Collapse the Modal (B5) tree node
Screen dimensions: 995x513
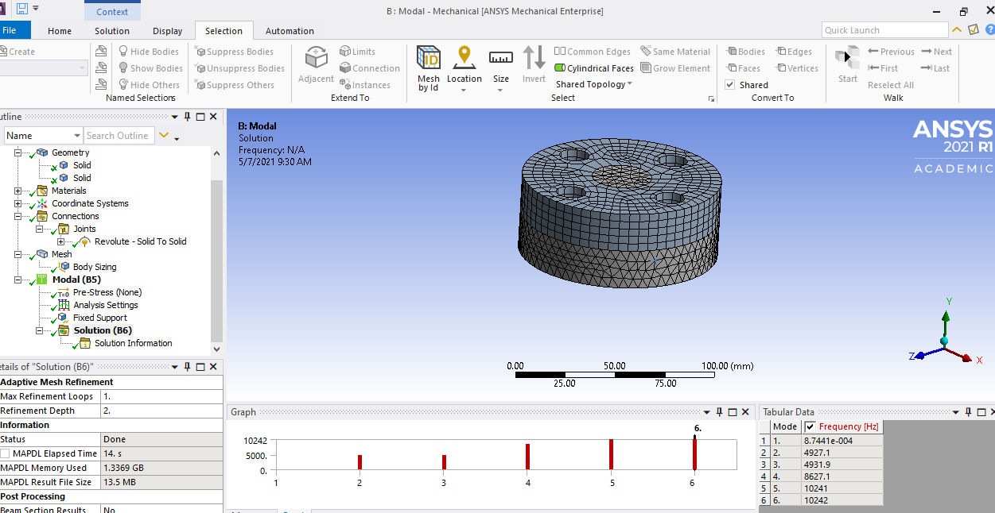[x=18, y=280]
